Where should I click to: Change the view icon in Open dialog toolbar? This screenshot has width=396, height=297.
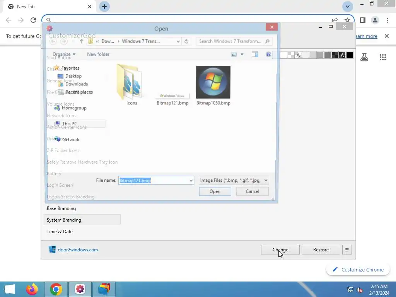click(234, 54)
